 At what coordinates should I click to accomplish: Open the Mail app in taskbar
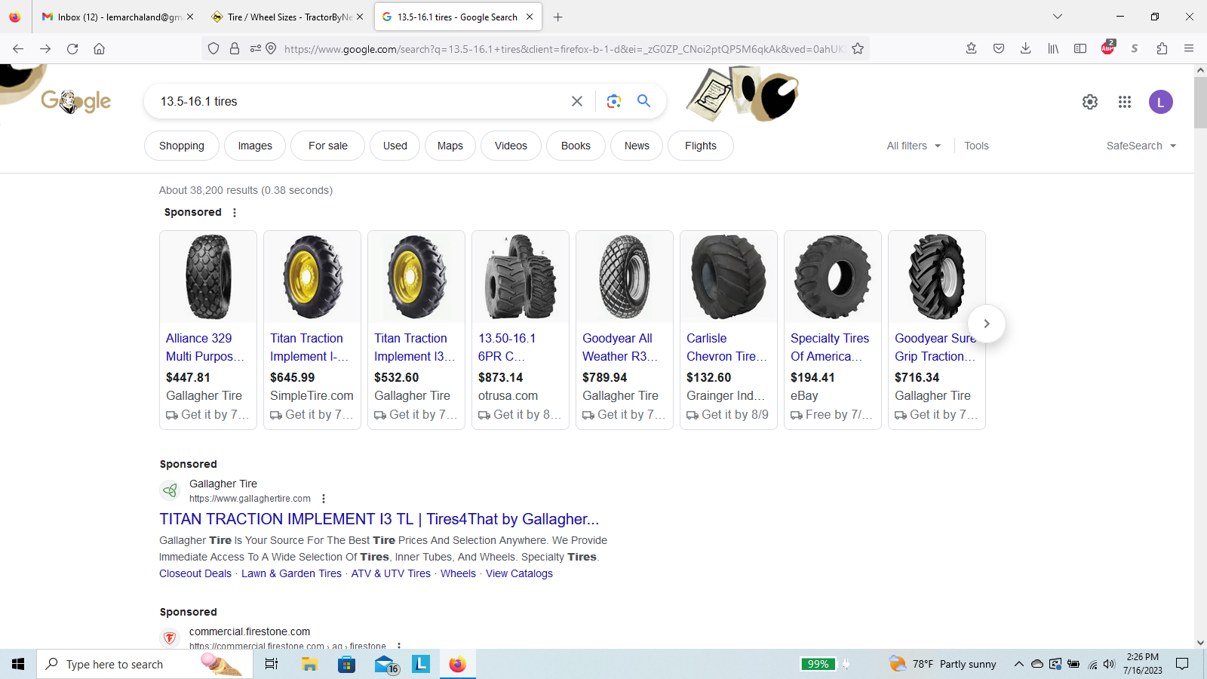tap(385, 664)
